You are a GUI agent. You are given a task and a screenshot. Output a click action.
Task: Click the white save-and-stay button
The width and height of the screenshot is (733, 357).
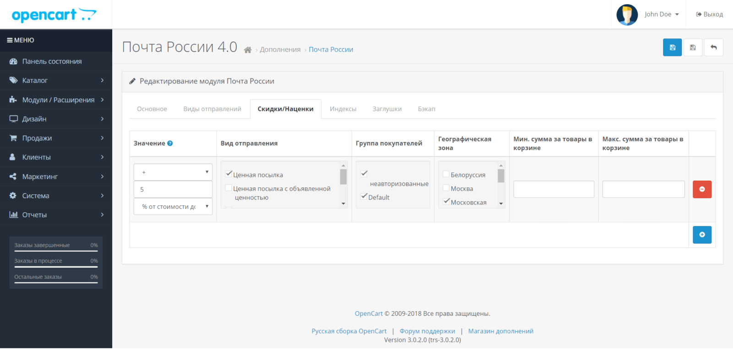coord(693,47)
